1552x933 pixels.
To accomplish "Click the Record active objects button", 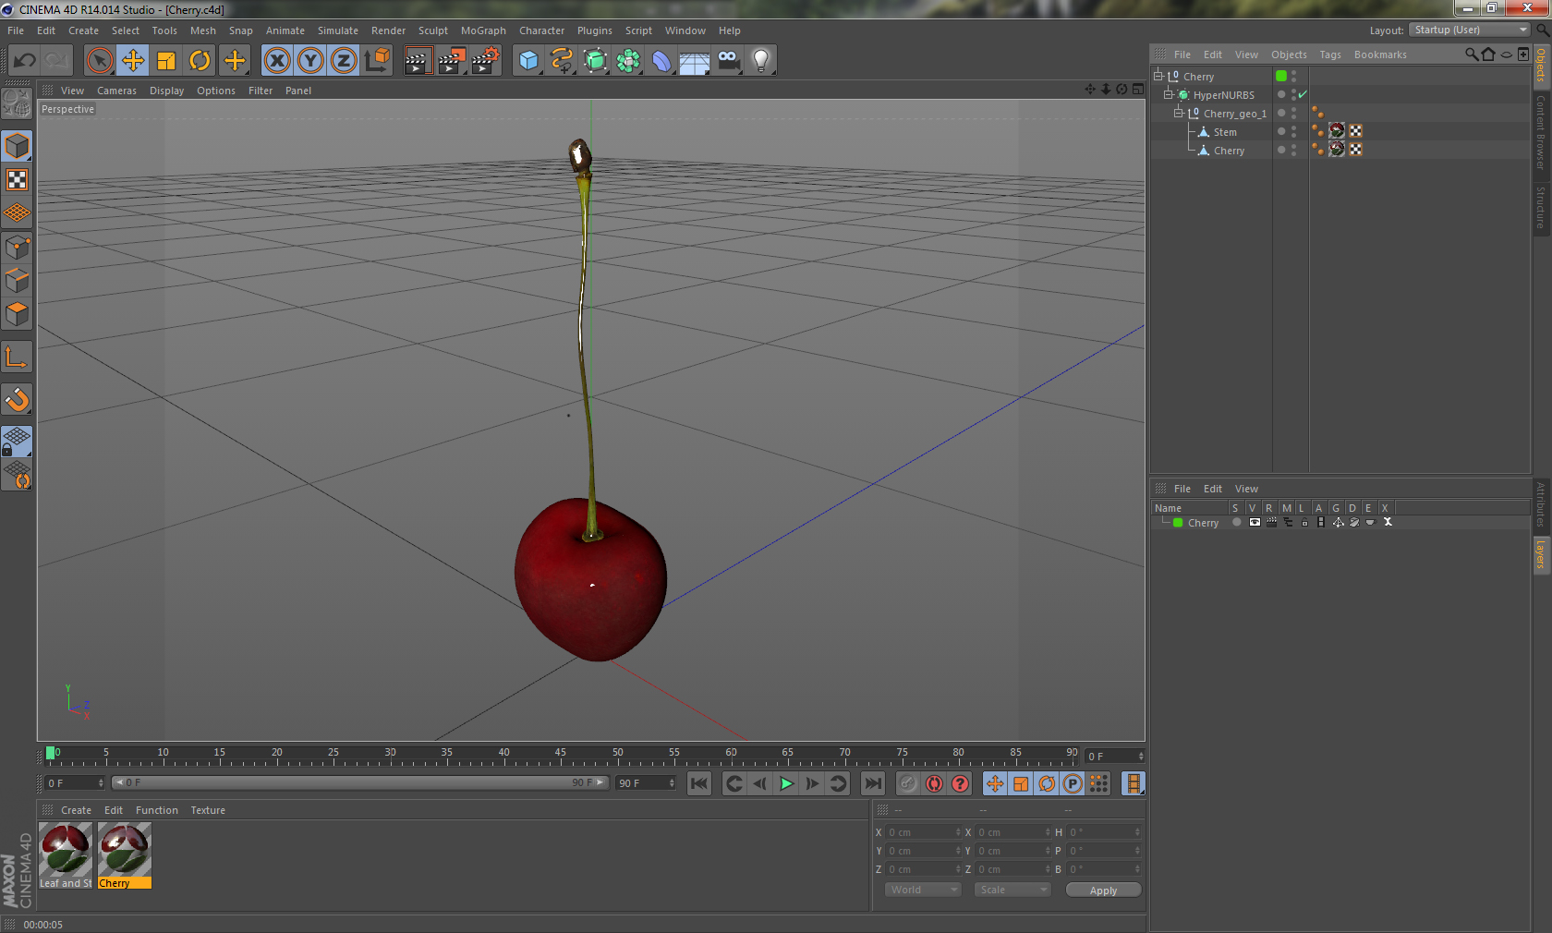I will pos(908,783).
